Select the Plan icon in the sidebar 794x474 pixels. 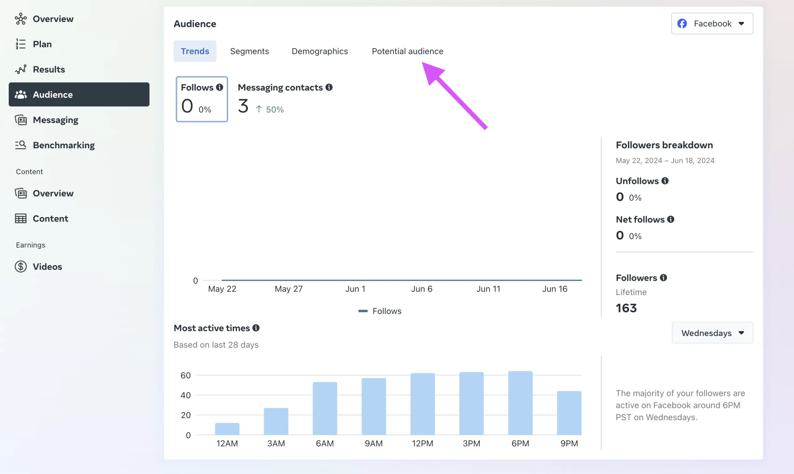20,44
